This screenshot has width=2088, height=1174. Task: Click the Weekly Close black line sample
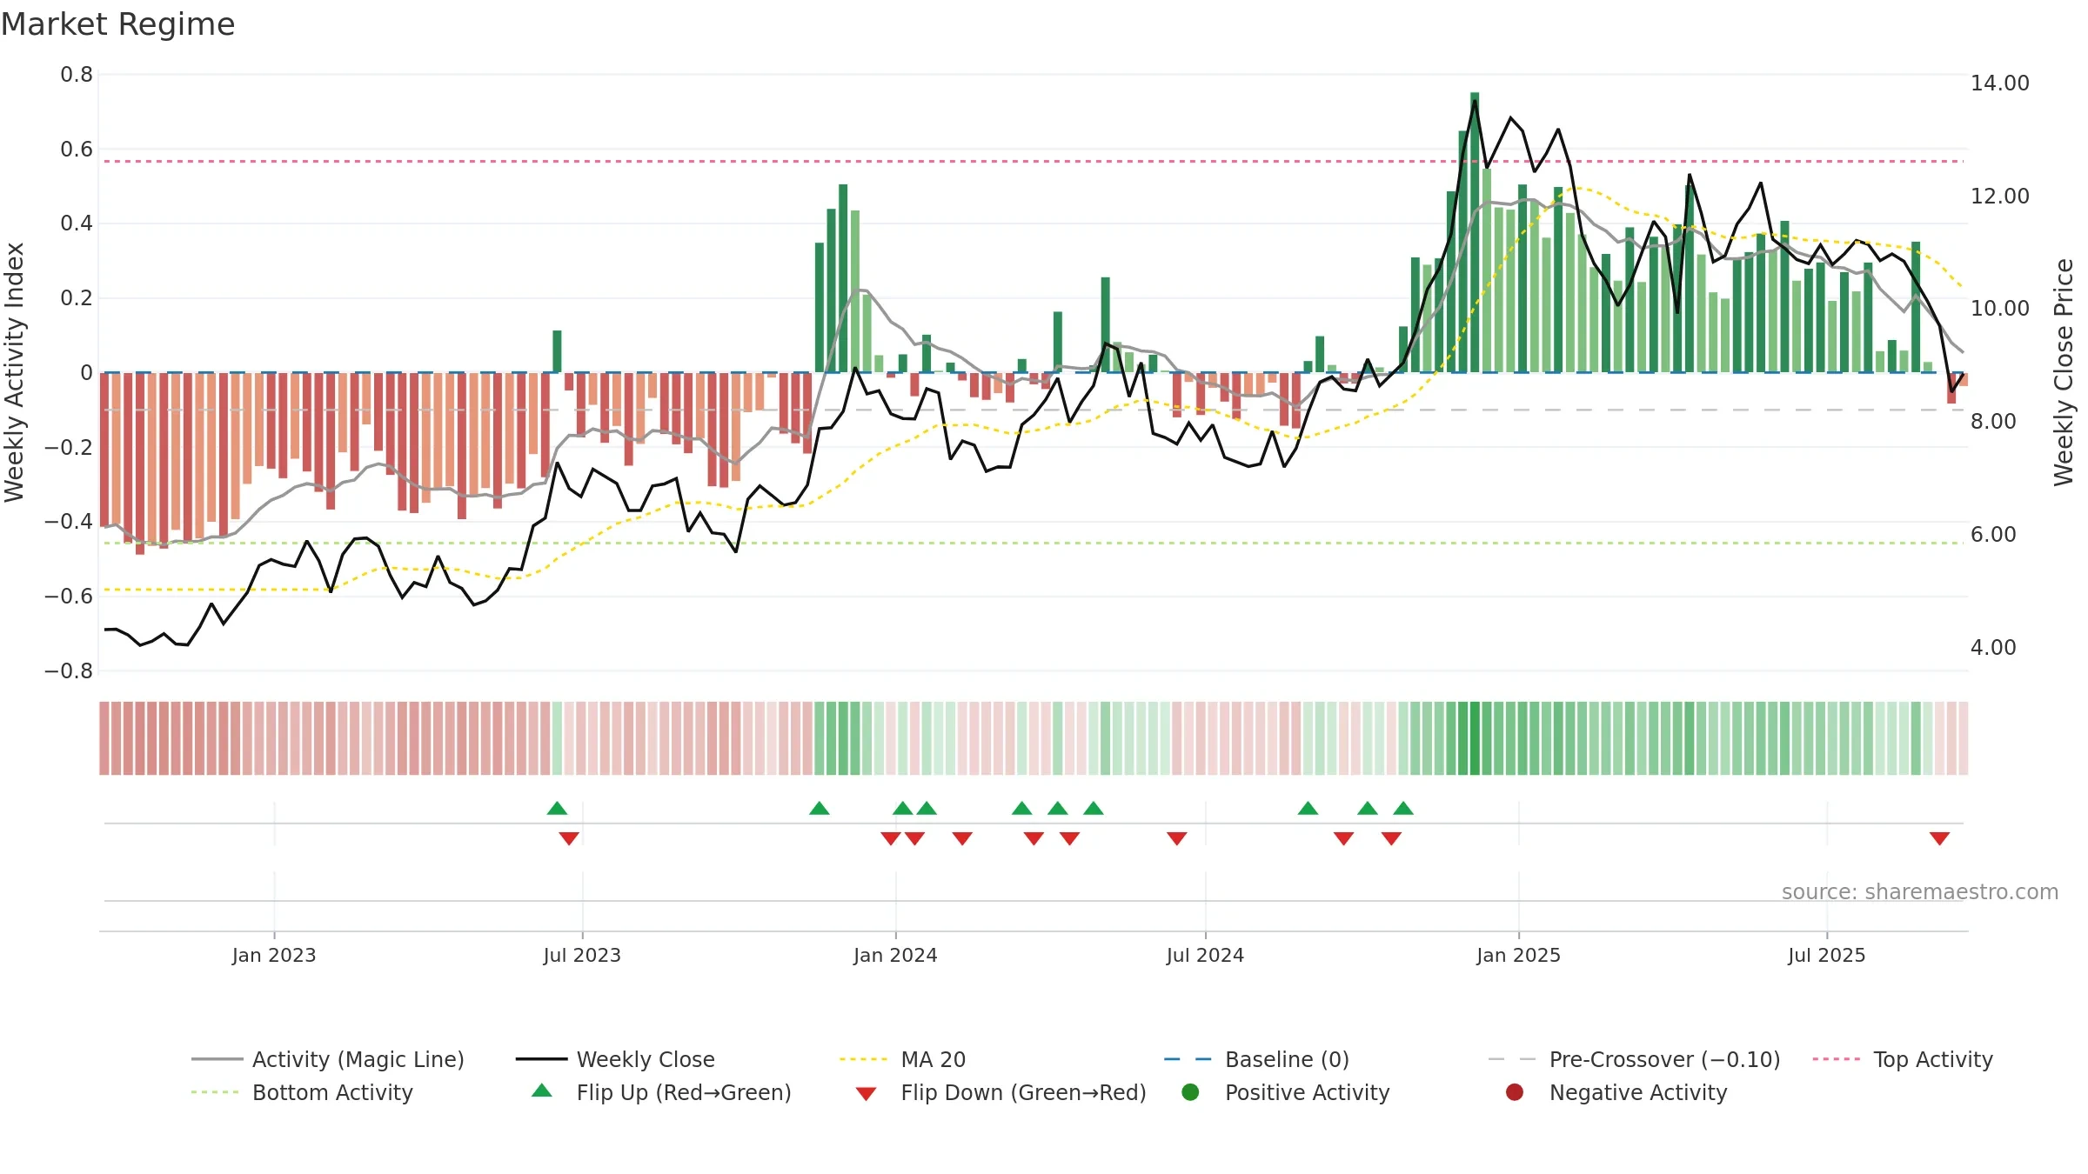(x=541, y=1059)
